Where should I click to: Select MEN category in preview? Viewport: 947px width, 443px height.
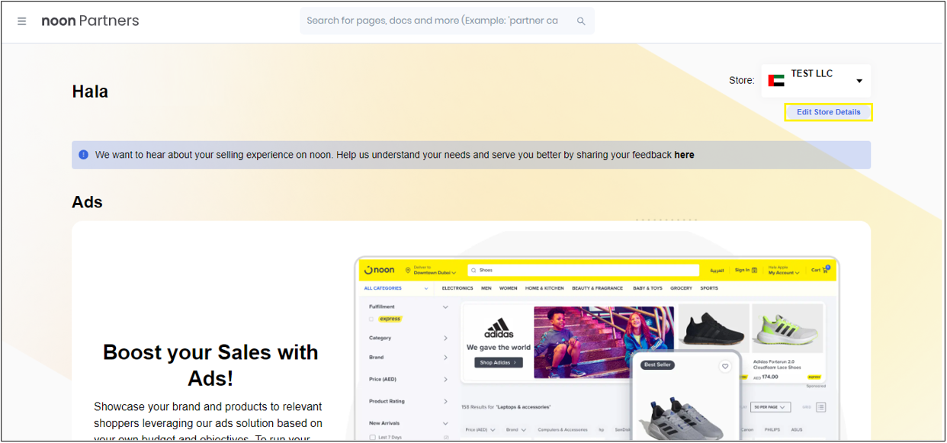point(486,288)
